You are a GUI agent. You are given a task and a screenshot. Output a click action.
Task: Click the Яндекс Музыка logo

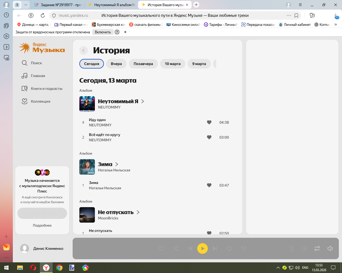[42, 48]
